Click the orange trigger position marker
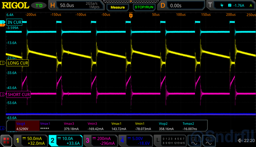Viewport: 256px width, 147px height. [x=131, y=15]
